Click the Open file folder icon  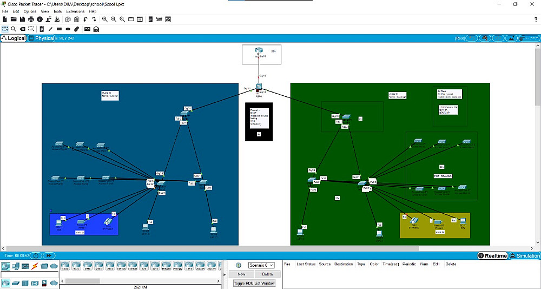14,19
